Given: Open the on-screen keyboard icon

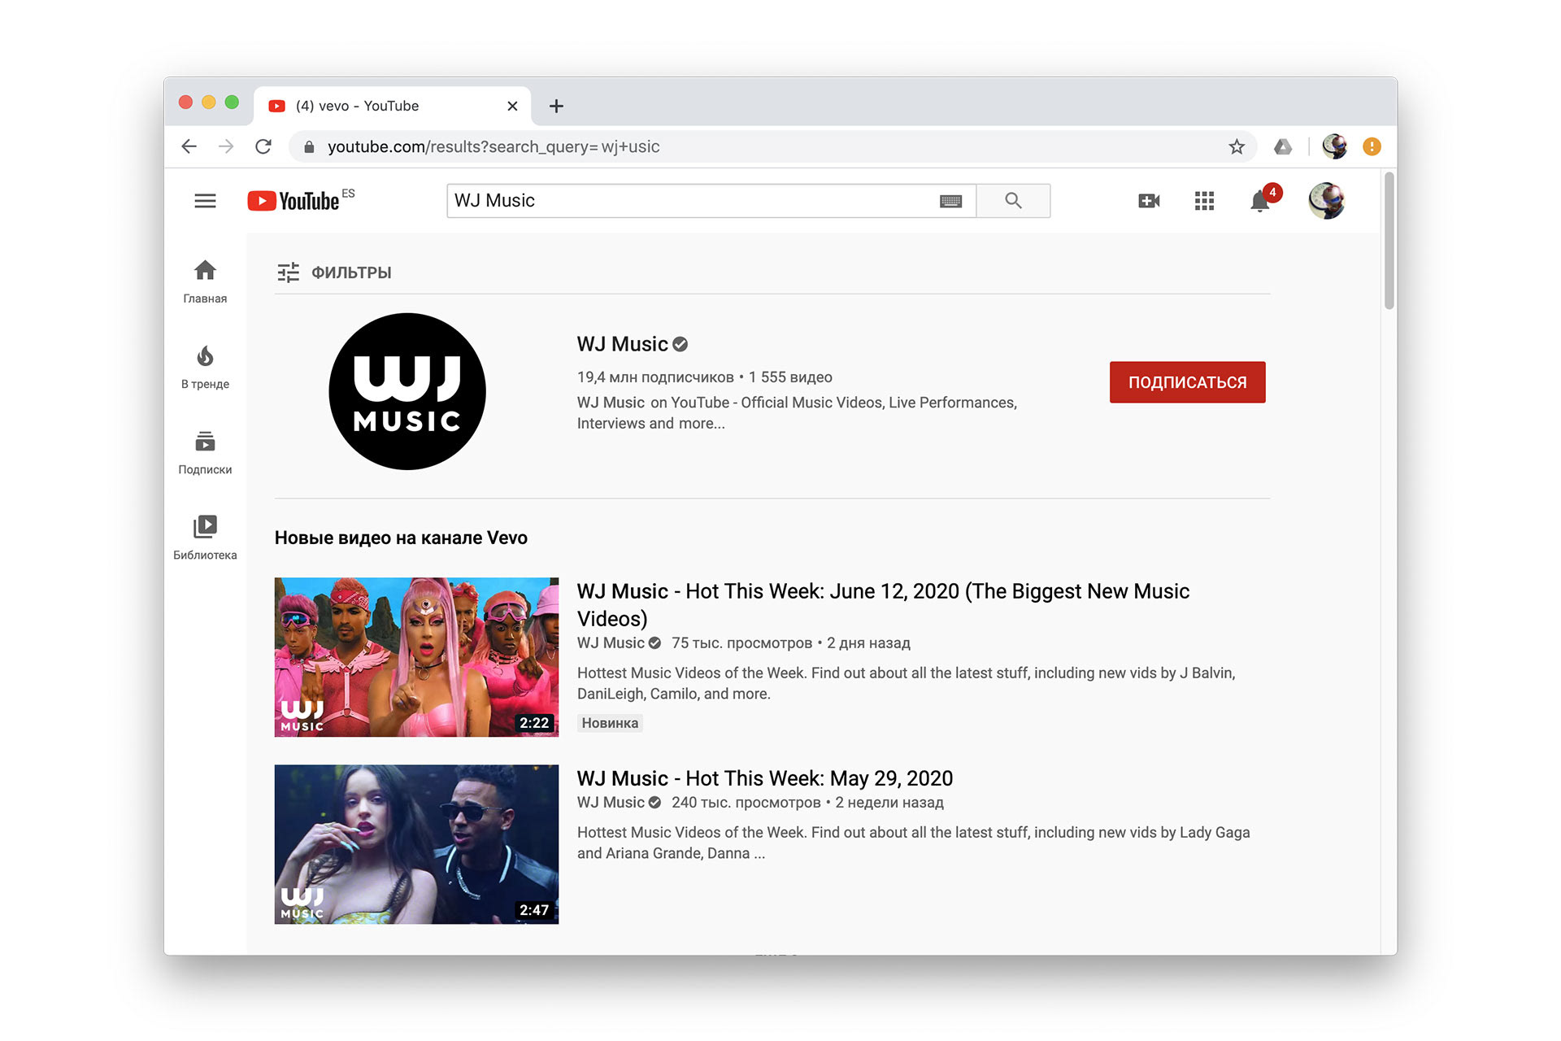Looking at the screenshot, I should click(x=950, y=201).
